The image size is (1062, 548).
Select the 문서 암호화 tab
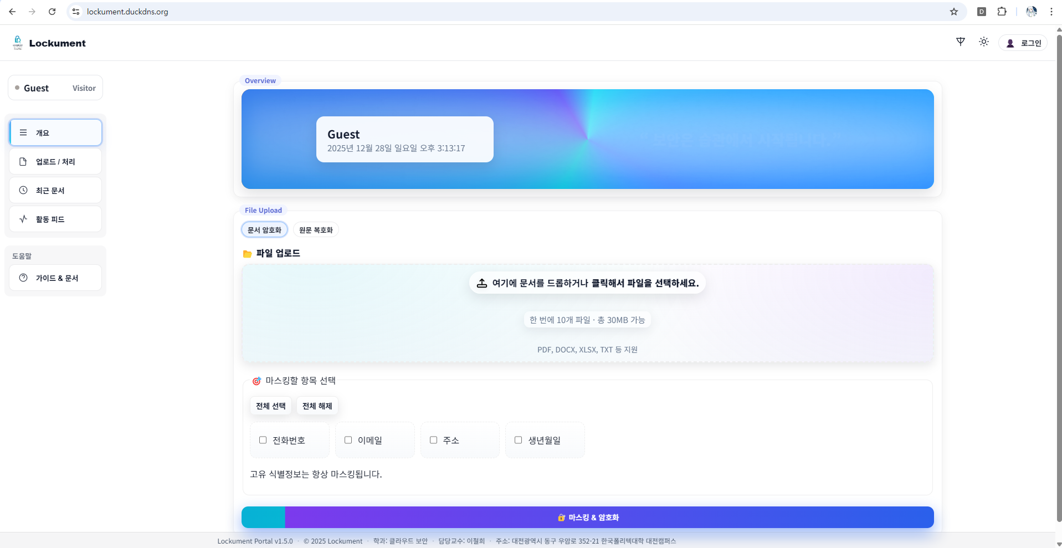click(x=264, y=230)
